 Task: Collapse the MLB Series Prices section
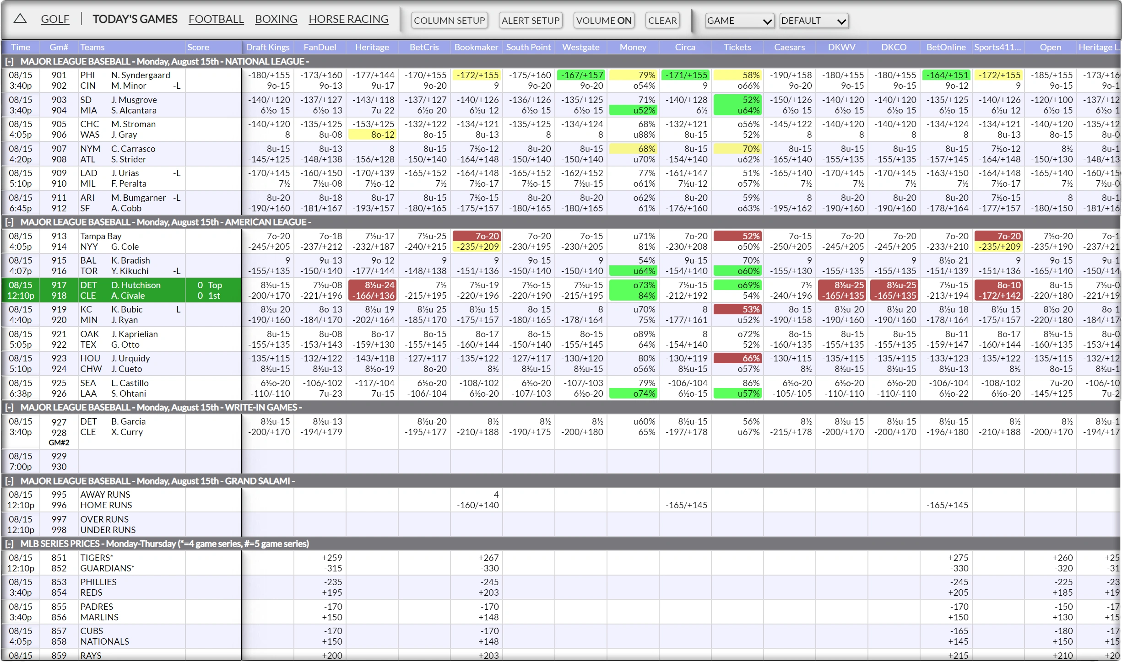(9, 544)
